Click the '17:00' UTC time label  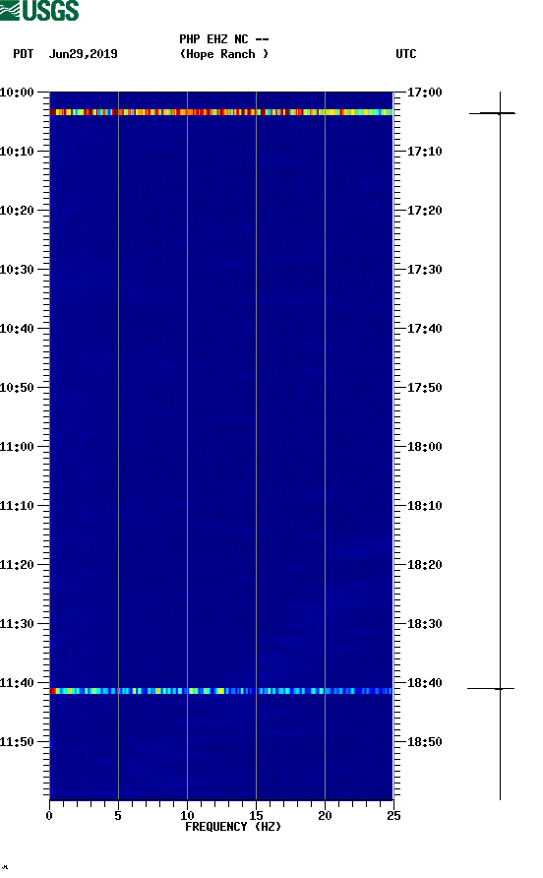click(424, 93)
